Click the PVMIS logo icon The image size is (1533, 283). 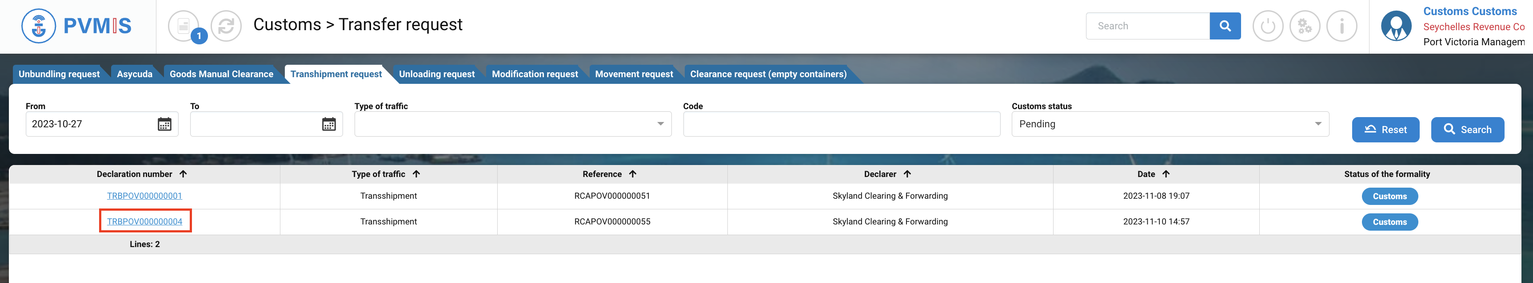(39, 26)
